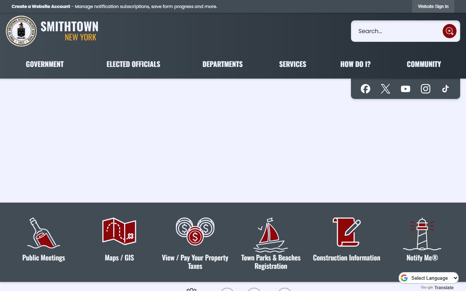Click the Construction Information scroll icon

pyautogui.click(x=347, y=232)
